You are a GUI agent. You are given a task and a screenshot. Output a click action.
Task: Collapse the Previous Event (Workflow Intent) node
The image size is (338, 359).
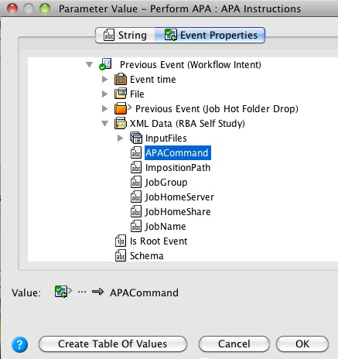click(89, 64)
